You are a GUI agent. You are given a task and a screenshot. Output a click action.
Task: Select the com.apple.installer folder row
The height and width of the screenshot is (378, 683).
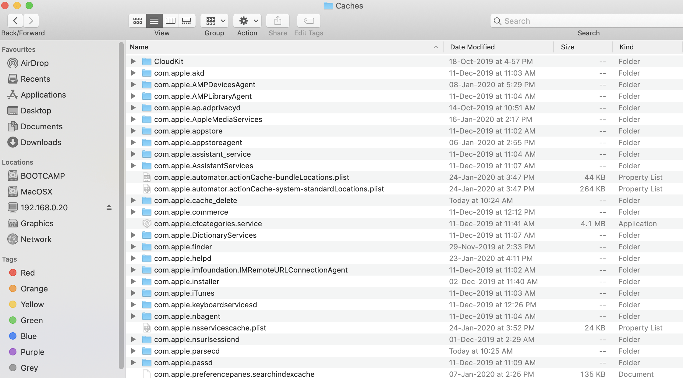click(405, 281)
